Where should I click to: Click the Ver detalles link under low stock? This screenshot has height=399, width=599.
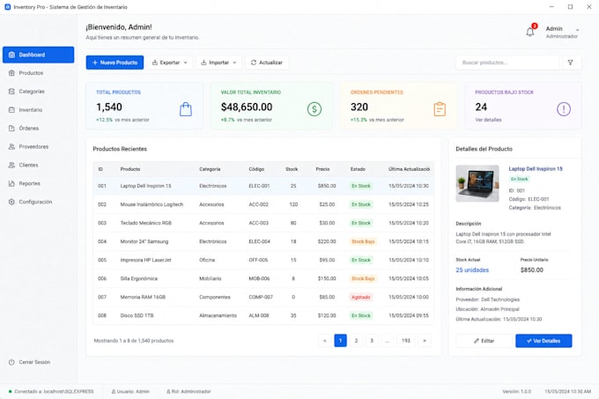point(488,120)
